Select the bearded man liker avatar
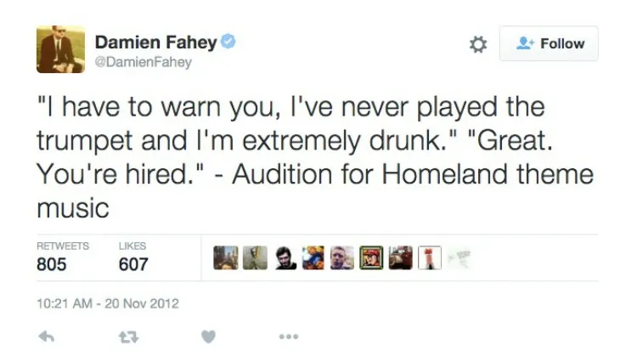The width and height of the screenshot is (637, 362). pos(285,257)
